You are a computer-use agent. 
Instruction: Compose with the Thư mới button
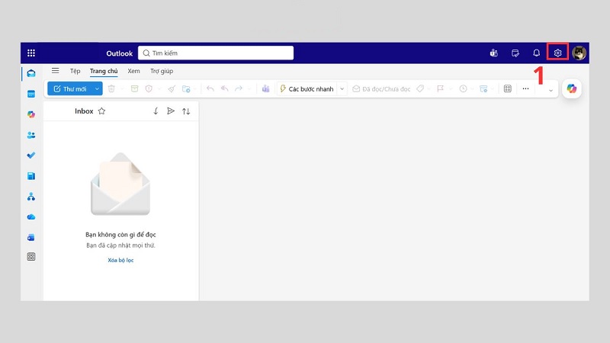tap(70, 88)
